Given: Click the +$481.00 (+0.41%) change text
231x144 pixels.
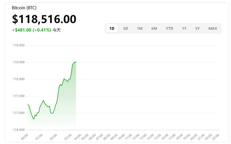Looking at the screenshot, I should 32,30.
